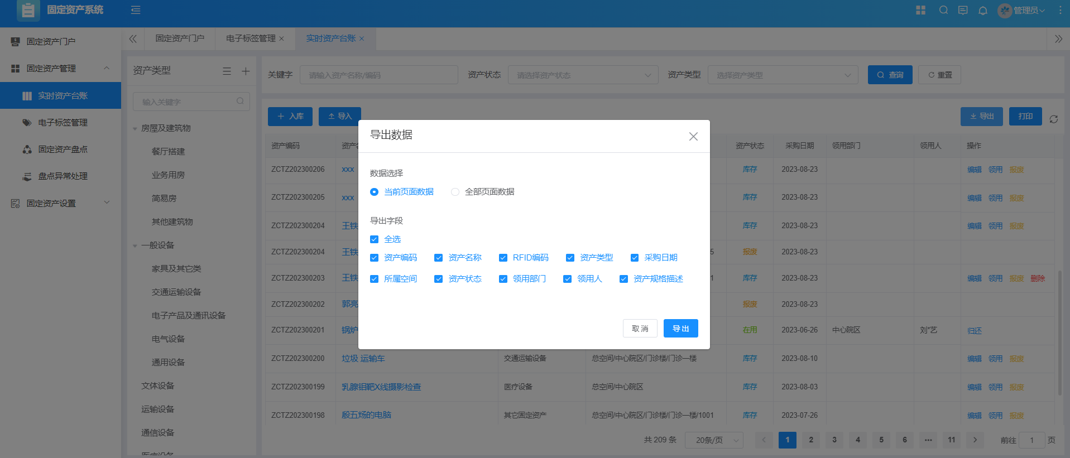Screen dimensions: 1070x458
Task: Uncheck the RFID编码 export field
Action: tap(503, 258)
